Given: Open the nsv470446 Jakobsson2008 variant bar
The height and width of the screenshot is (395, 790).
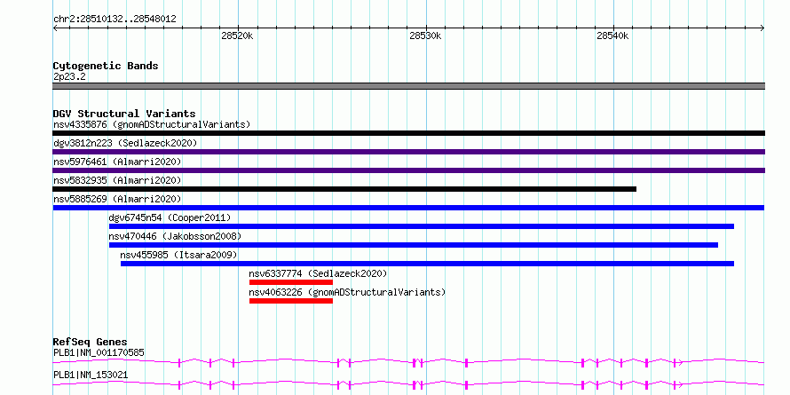Looking at the screenshot, I should pyautogui.click(x=414, y=245).
